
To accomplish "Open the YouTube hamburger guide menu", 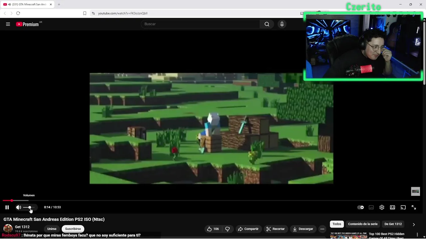I will point(8,24).
